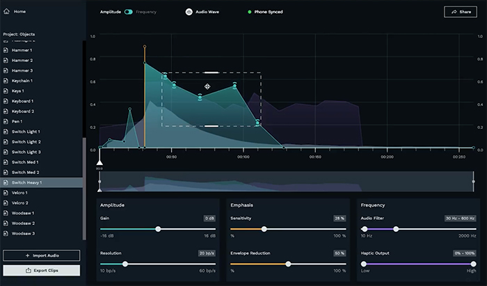
Task: Adjust the Resolution slider knob
Action: click(125, 264)
